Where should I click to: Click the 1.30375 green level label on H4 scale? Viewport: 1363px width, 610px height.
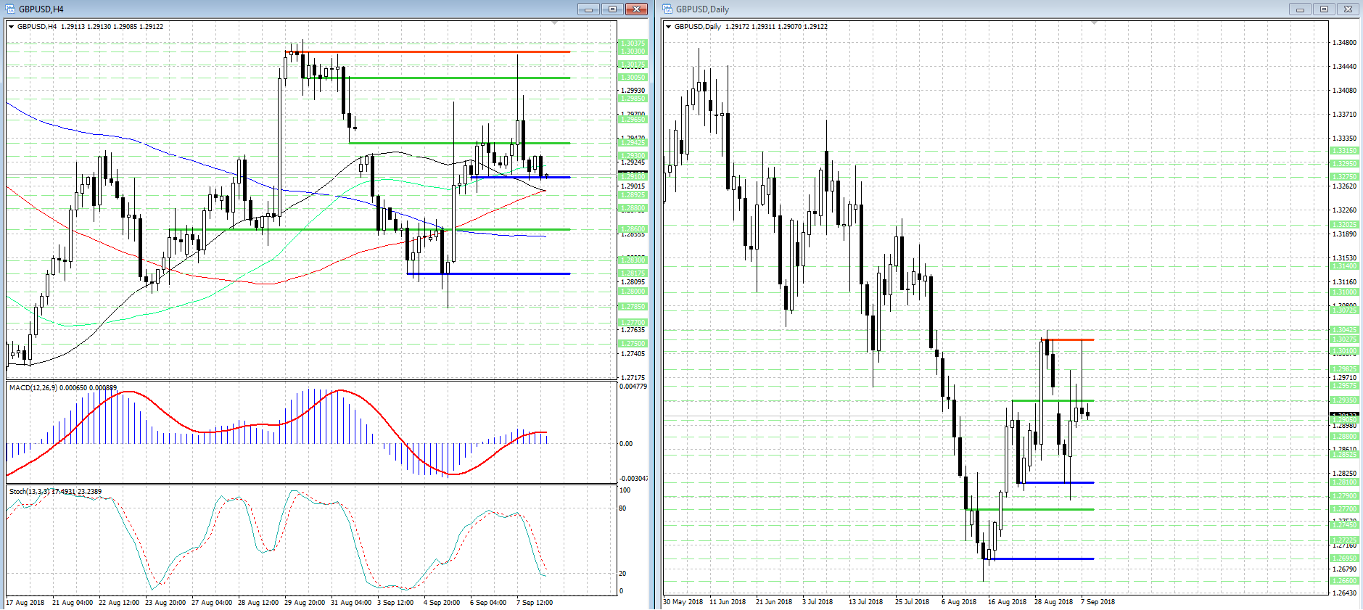click(x=633, y=44)
